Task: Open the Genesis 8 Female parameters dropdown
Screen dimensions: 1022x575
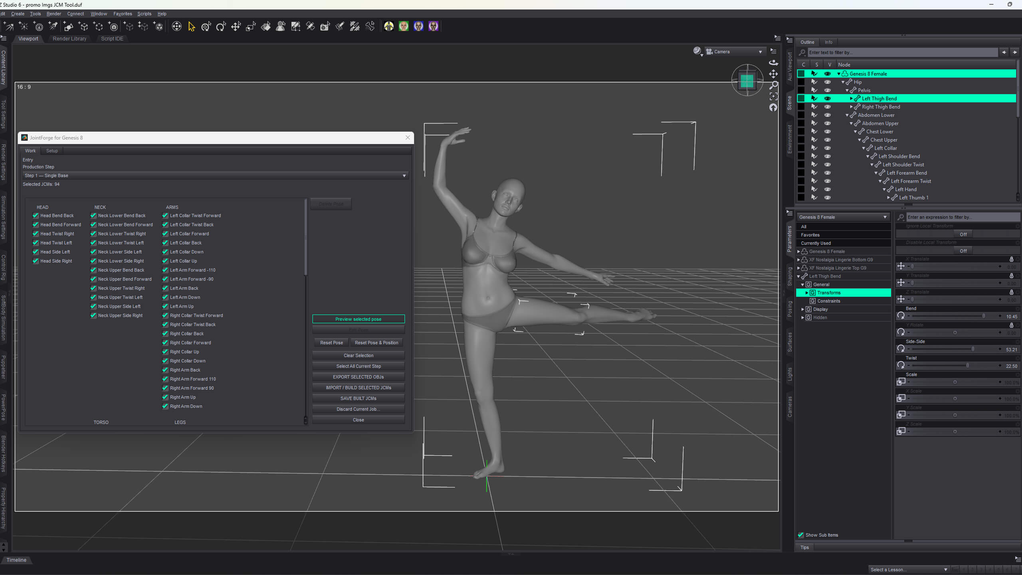Action: click(843, 217)
